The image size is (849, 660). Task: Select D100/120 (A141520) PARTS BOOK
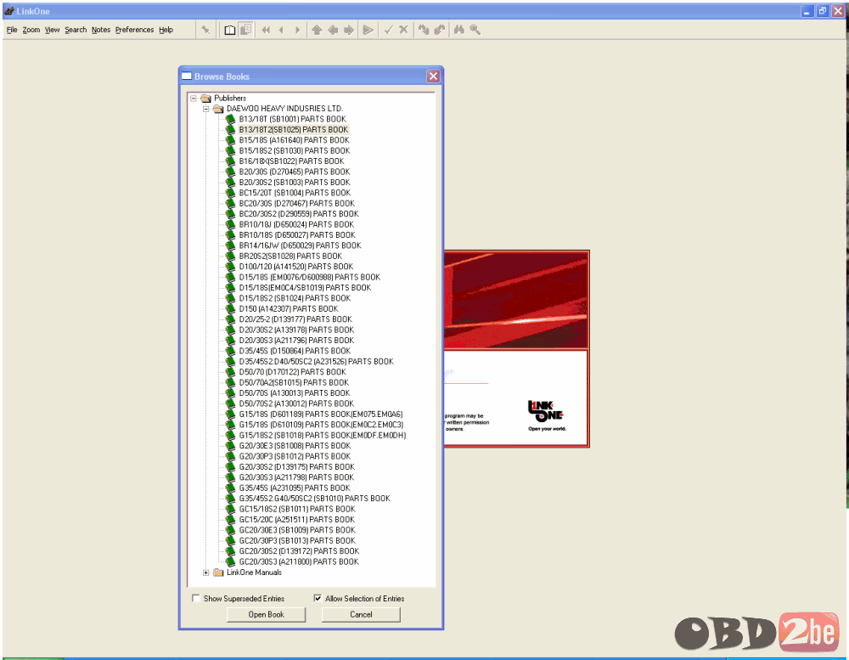coord(295,267)
